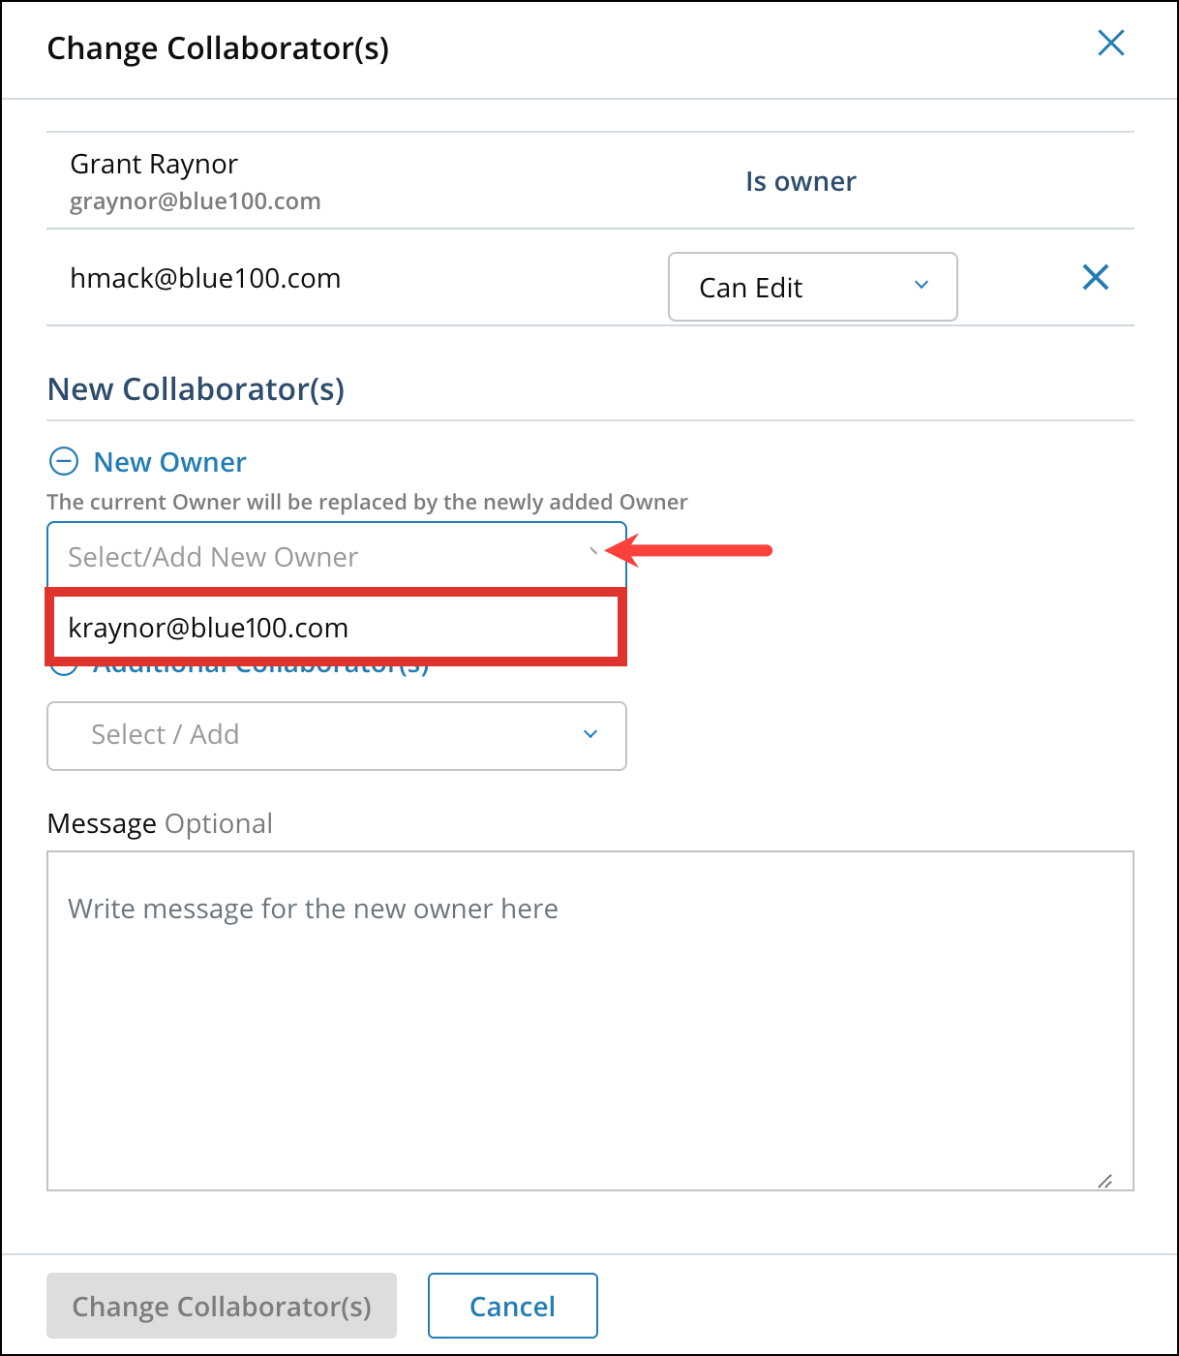Click the New Owner link text
The width and height of the screenshot is (1179, 1356).
pos(169,462)
